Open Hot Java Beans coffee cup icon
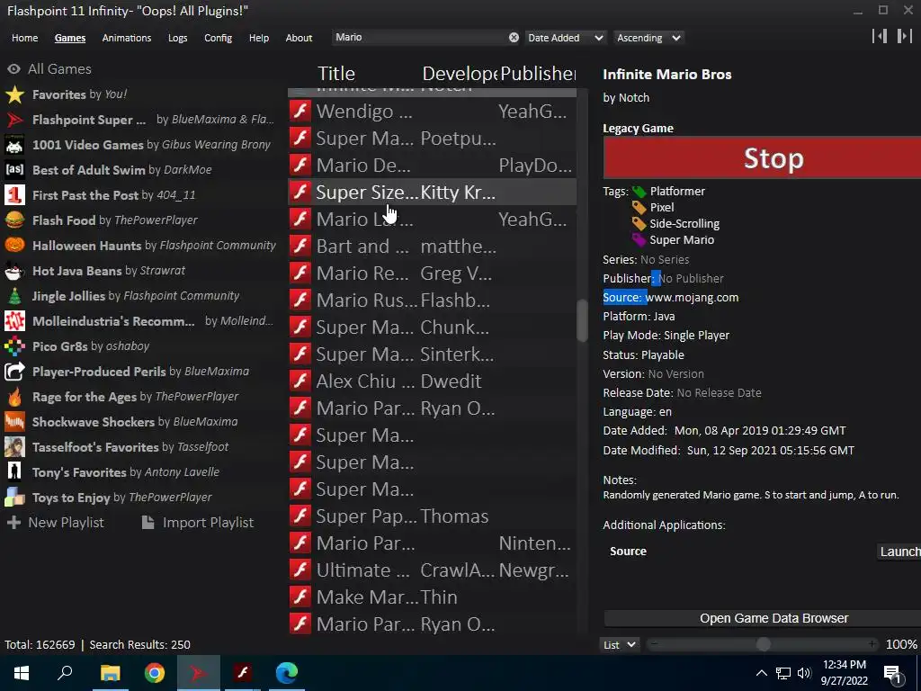 pyautogui.click(x=14, y=270)
